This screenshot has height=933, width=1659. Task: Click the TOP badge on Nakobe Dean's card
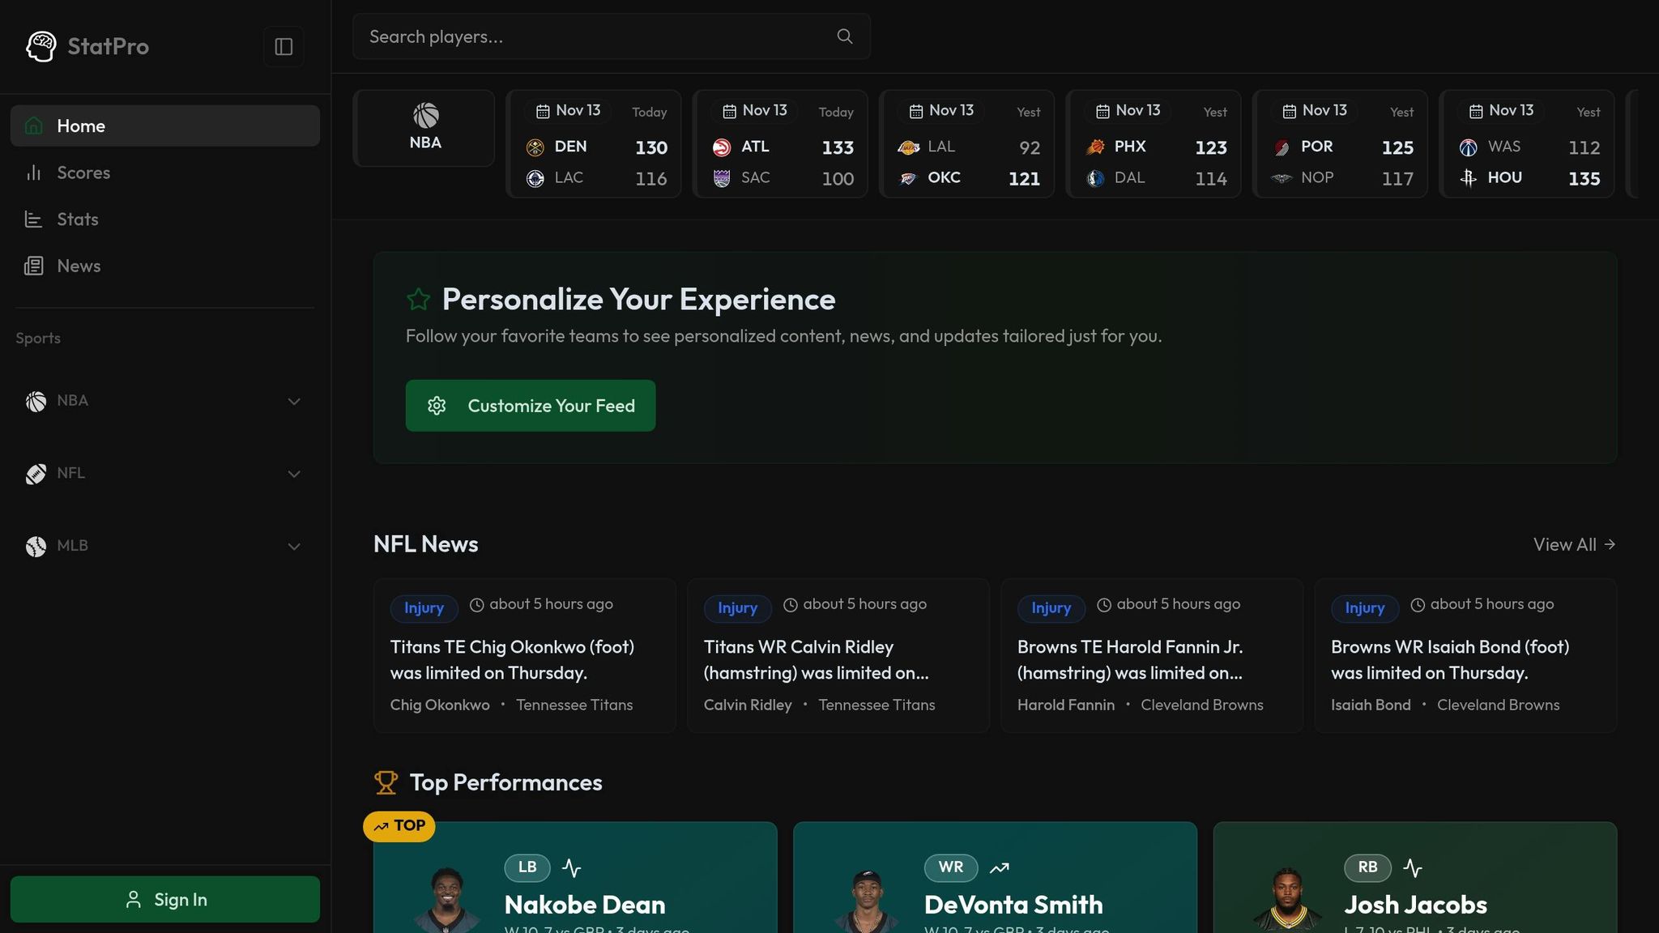tap(399, 826)
